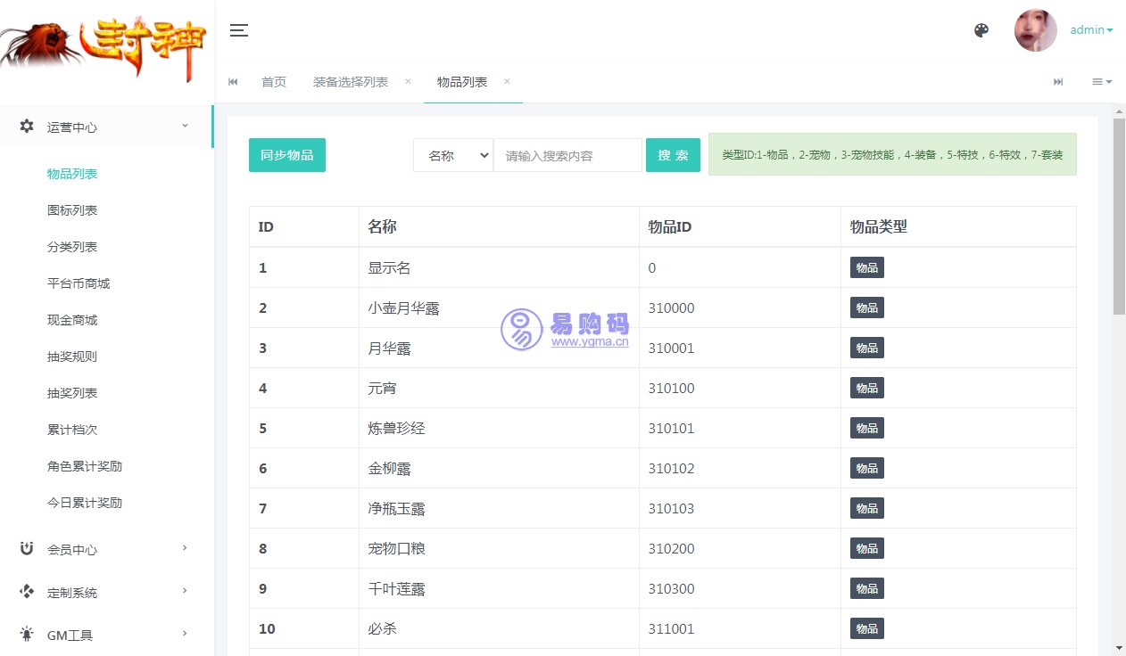Screen dimensions: 1126x656
Task: Click the GM工具 bug icon
Action: [27, 635]
